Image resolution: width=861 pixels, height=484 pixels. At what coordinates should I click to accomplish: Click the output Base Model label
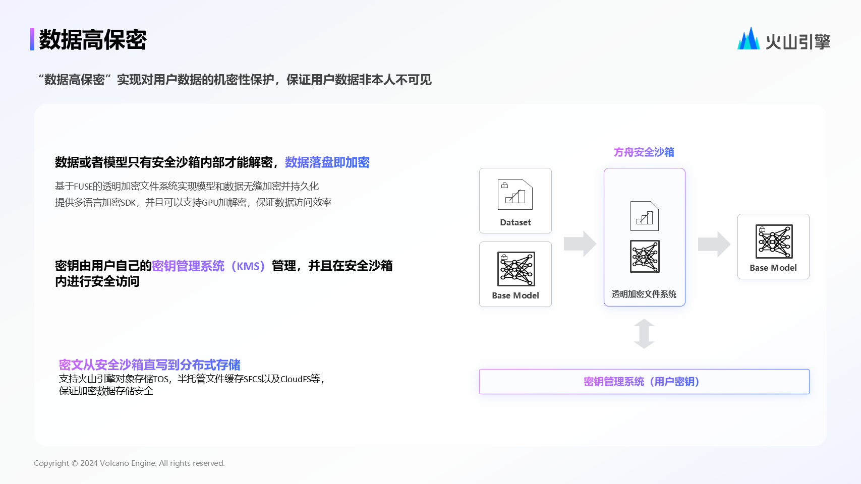point(773,268)
